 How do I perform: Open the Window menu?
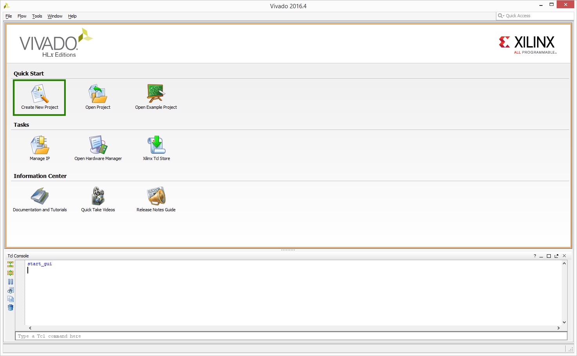(55, 16)
